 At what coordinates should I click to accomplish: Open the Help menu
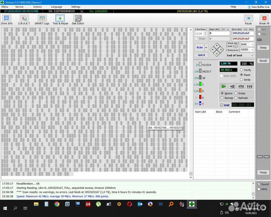pos(233,7)
